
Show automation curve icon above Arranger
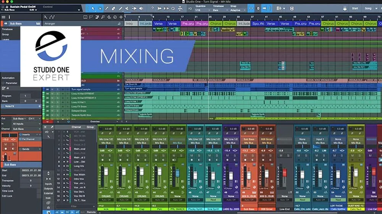point(52,17)
